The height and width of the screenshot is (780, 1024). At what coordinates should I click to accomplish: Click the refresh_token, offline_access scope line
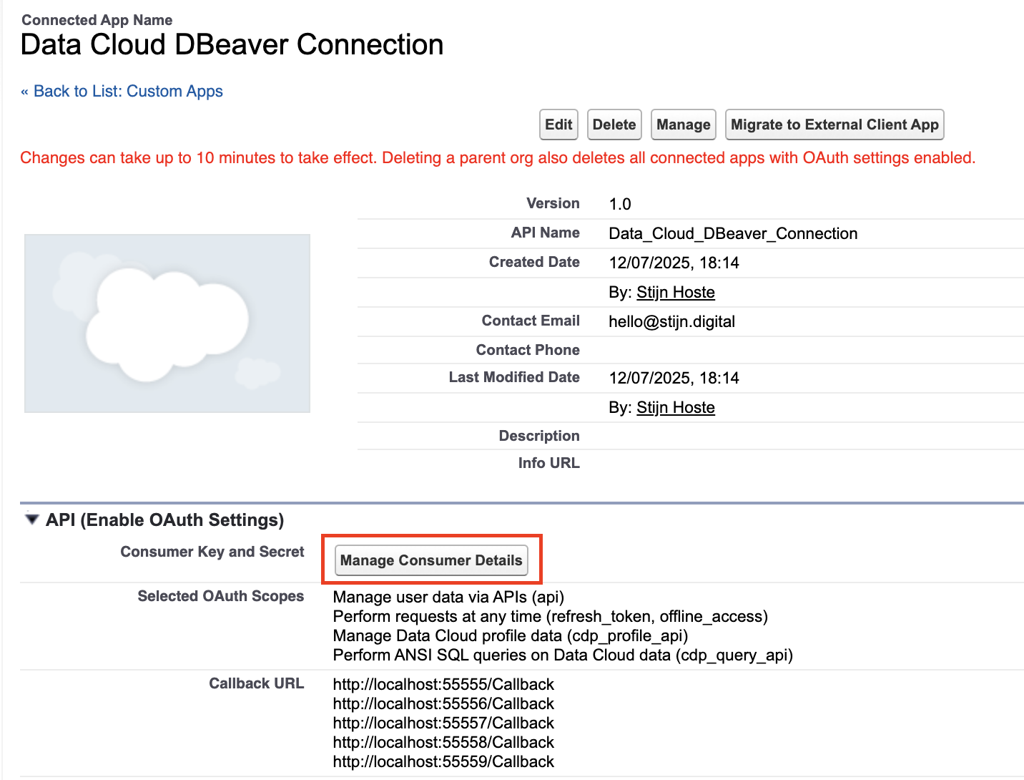pyautogui.click(x=550, y=616)
